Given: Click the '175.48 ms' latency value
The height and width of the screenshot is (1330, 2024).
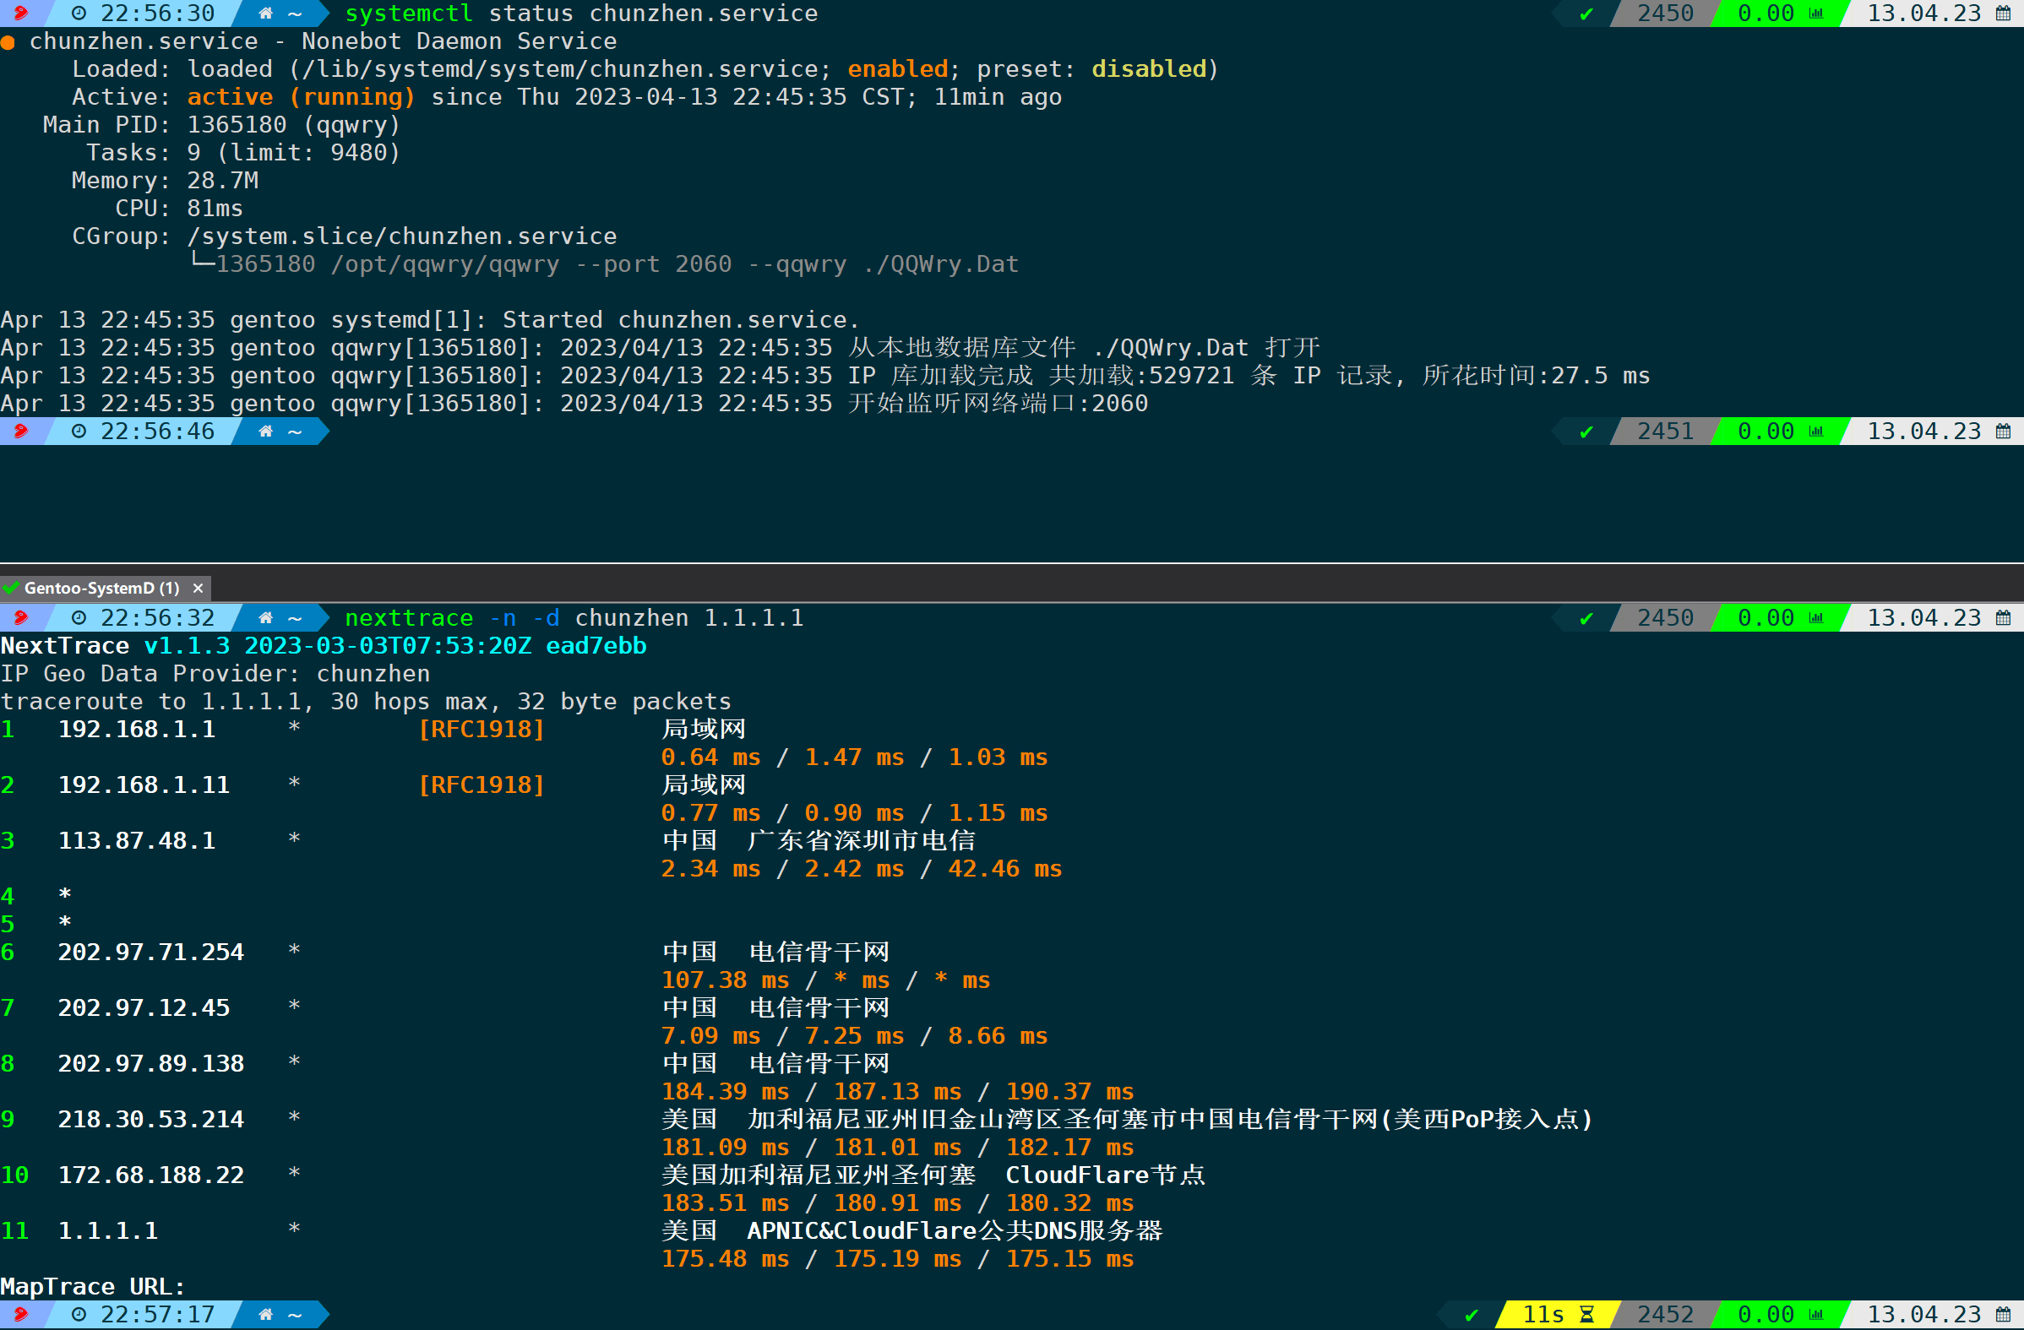Looking at the screenshot, I should tap(726, 1259).
